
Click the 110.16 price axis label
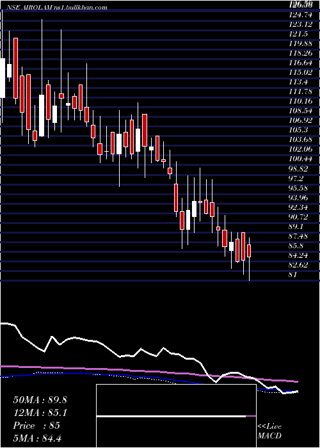coord(301,101)
